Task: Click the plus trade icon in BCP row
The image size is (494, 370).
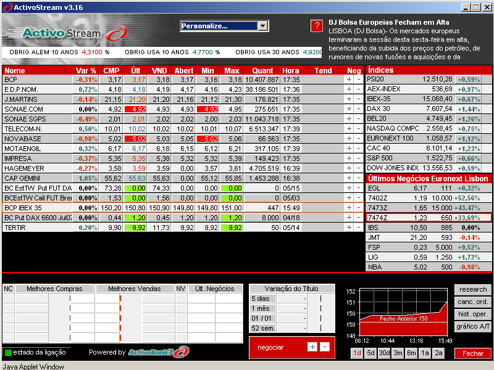Action: (x=349, y=80)
